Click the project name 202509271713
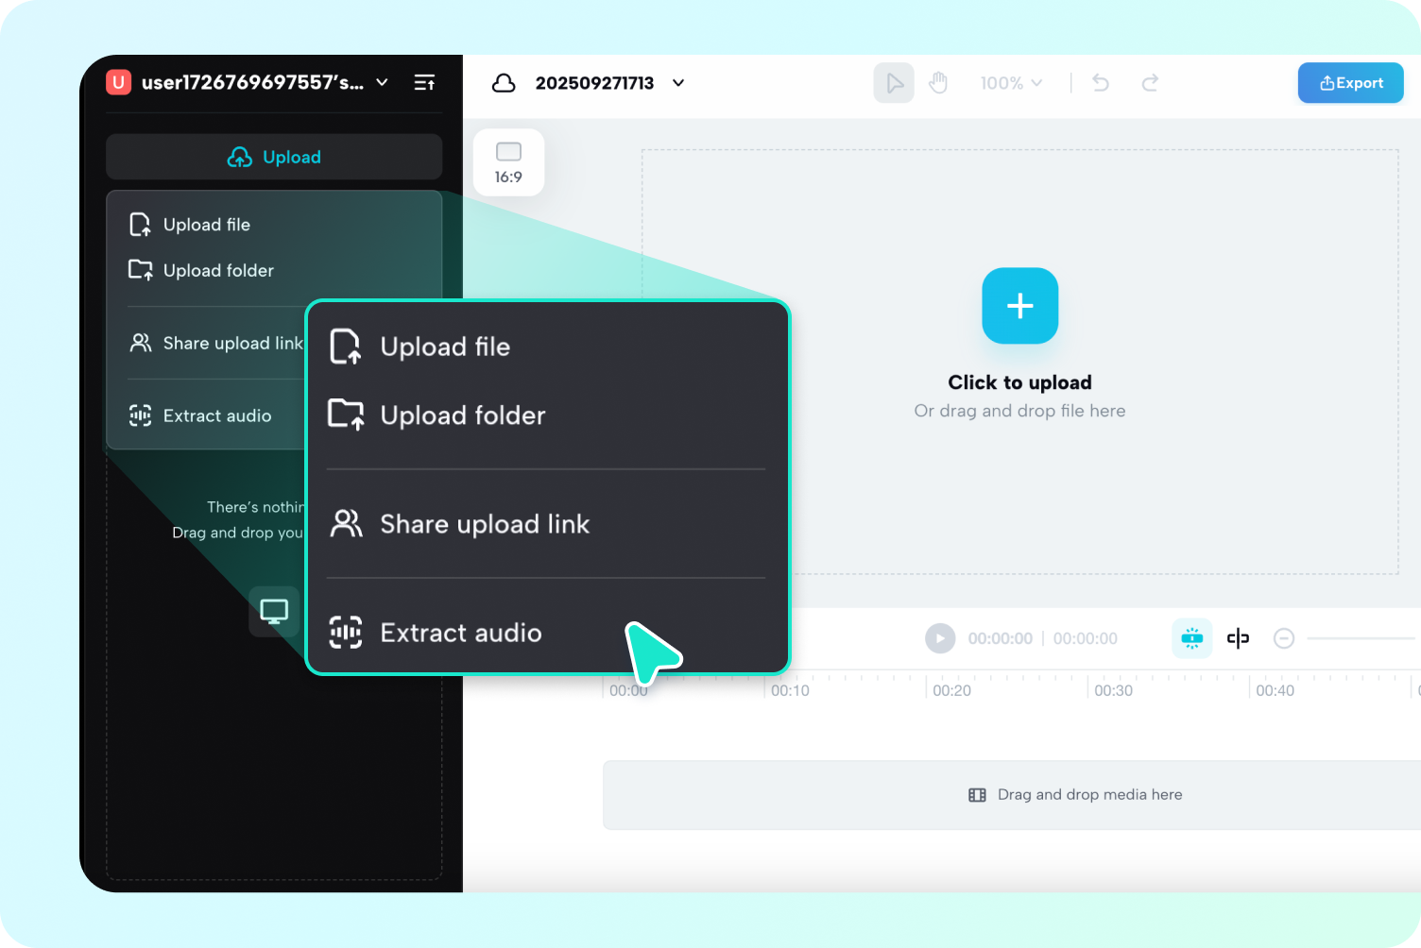The height and width of the screenshot is (948, 1421). click(594, 83)
